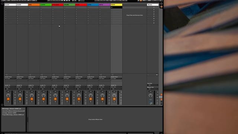Screen dimensions: 238x134
Task: Toggle track activator button 5
Action: [55, 99]
